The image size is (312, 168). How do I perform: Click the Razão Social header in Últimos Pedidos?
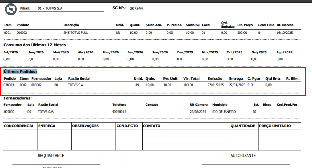[79, 79]
